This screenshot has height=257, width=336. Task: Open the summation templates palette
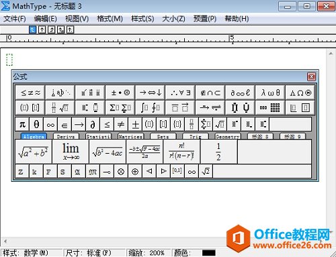tap(120, 107)
